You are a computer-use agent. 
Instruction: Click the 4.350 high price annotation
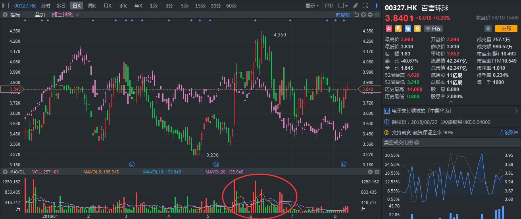(x=280, y=35)
